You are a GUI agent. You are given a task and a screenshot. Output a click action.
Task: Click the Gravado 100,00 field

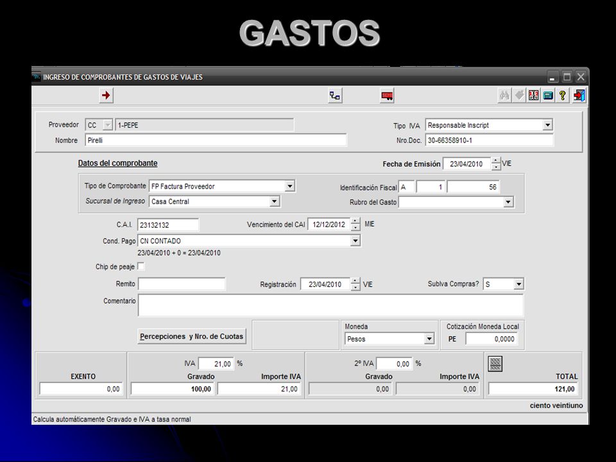173,389
